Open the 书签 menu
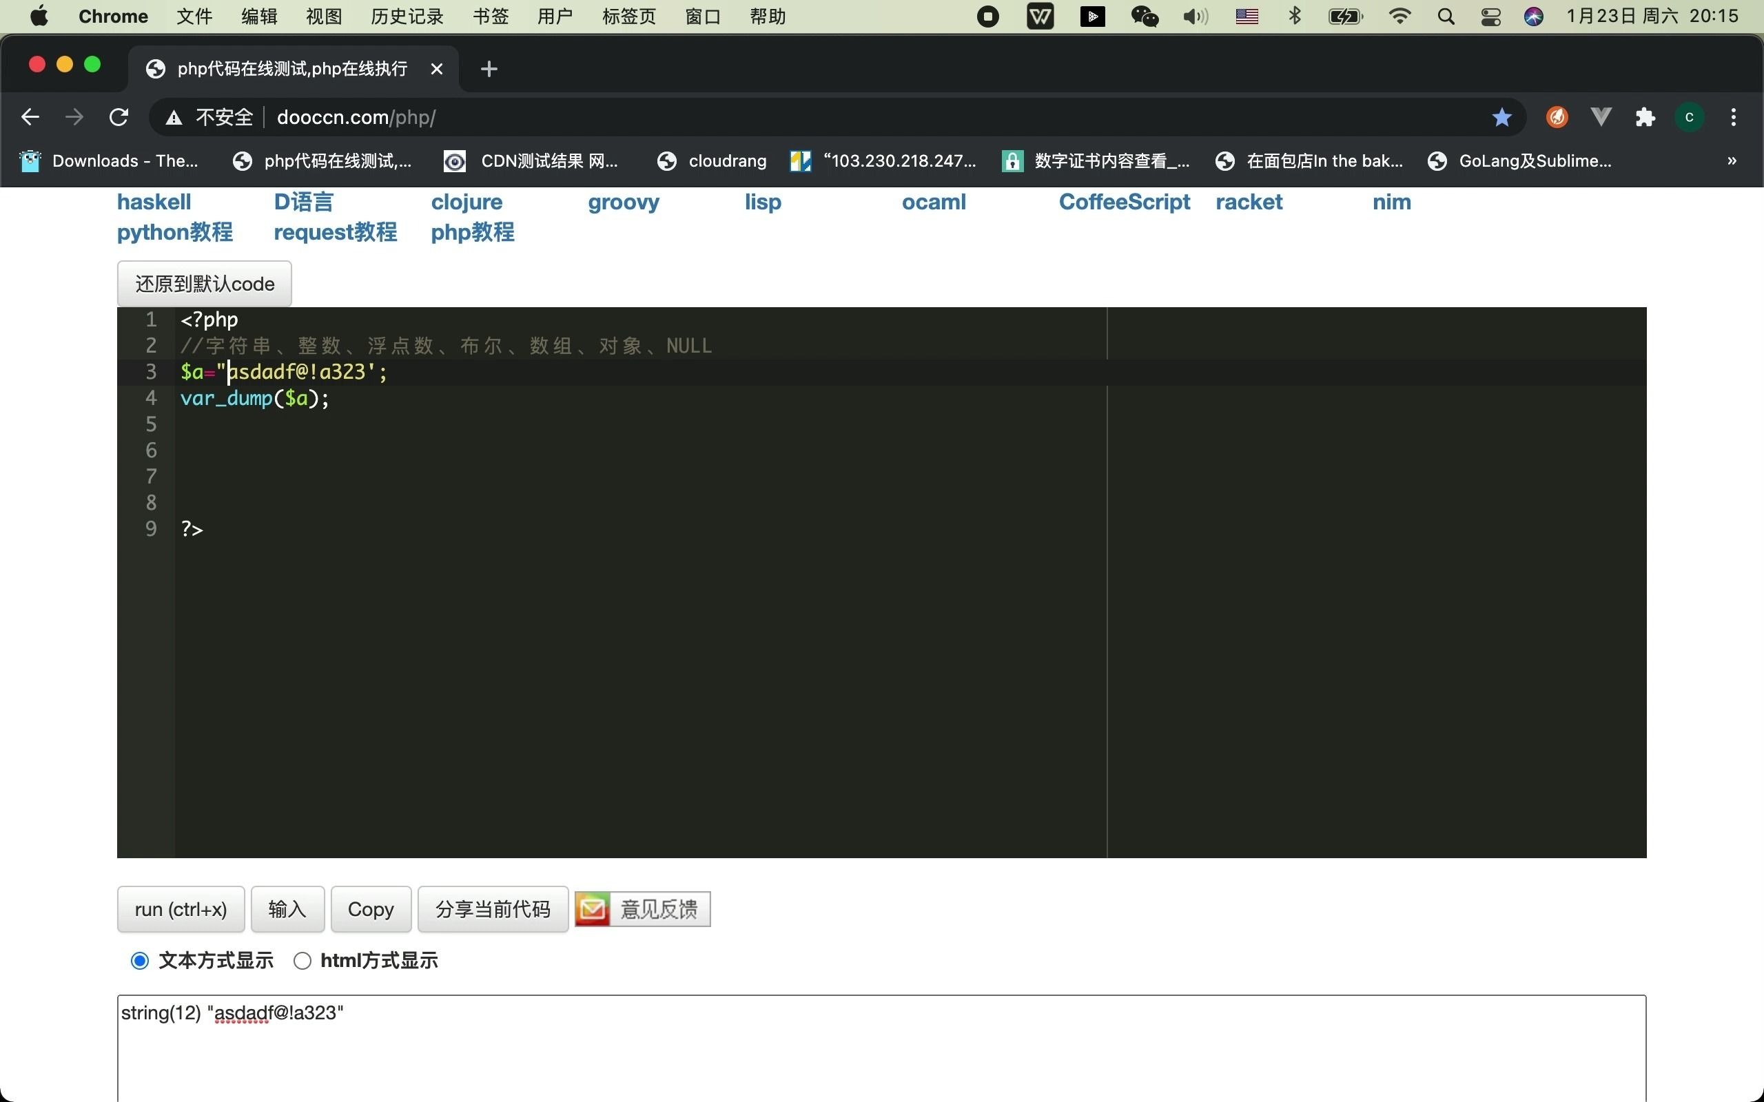1764x1102 pixels. point(491,16)
